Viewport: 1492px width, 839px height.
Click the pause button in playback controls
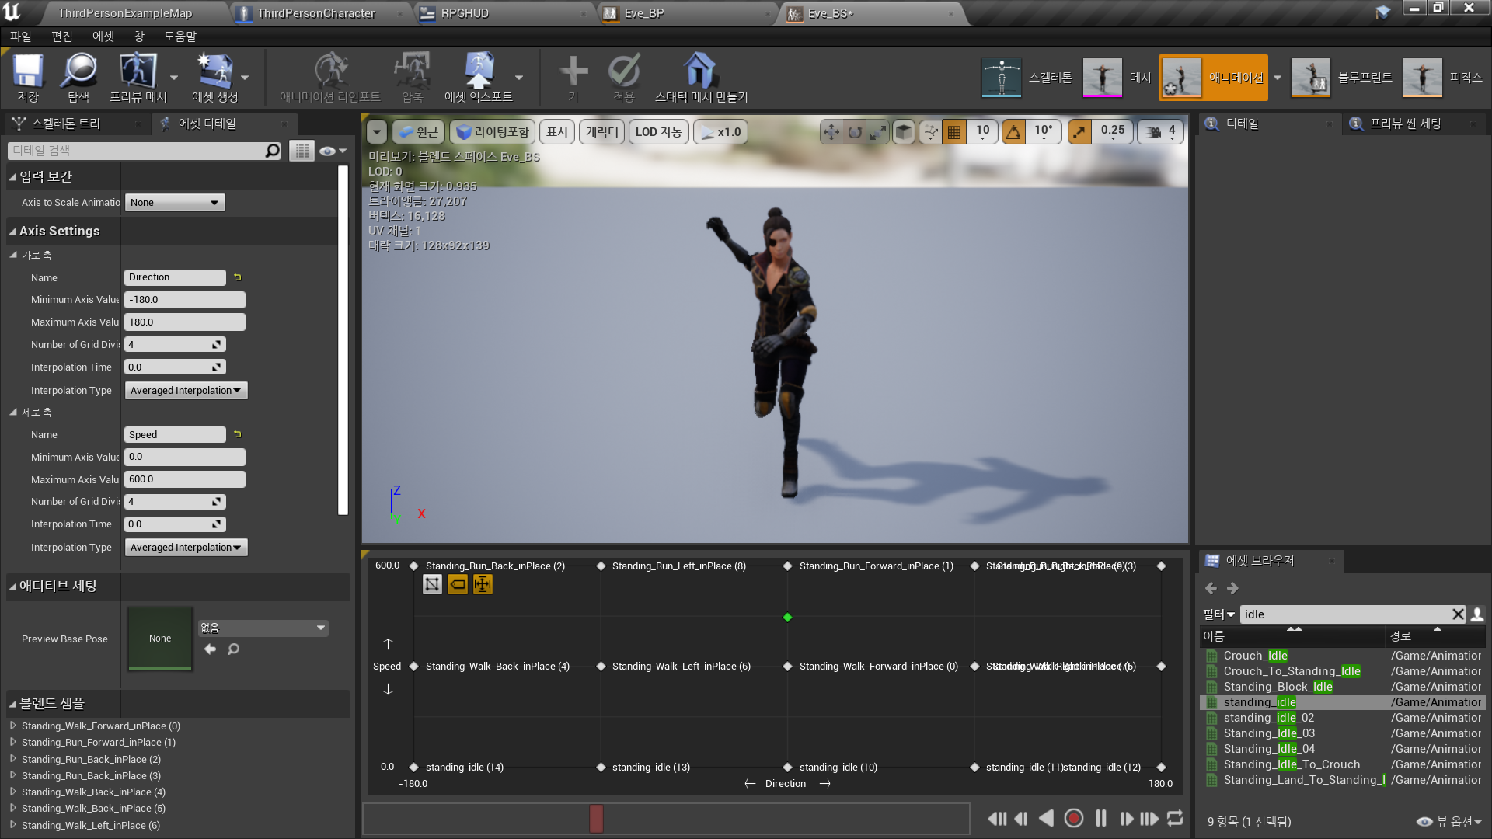[x=1100, y=818]
